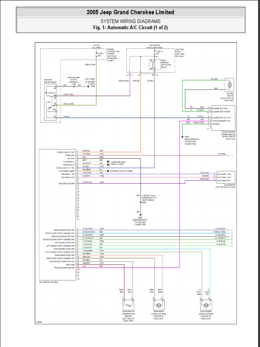Click 'BLOWER MTR RLY OUT' terminal label

[x=221, y=118]
